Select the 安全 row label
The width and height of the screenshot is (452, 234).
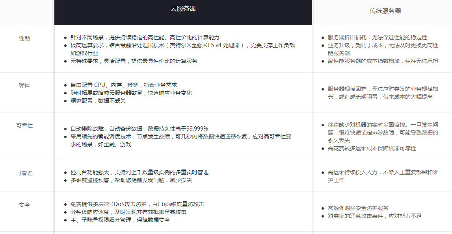[x=24, y=205]
